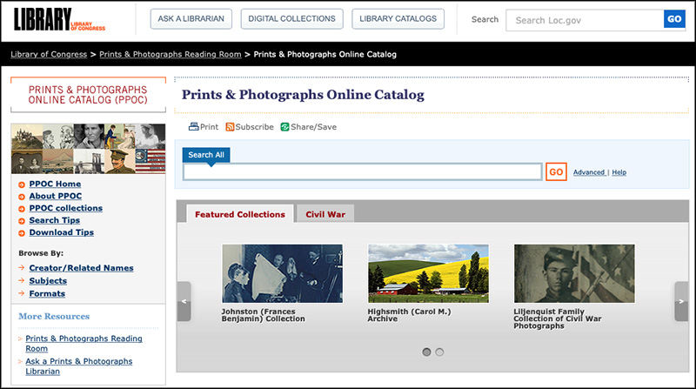Viewport: 696px width, 389px height.
Task: Select the Search All tab
Action: click(x=206, y=155)
